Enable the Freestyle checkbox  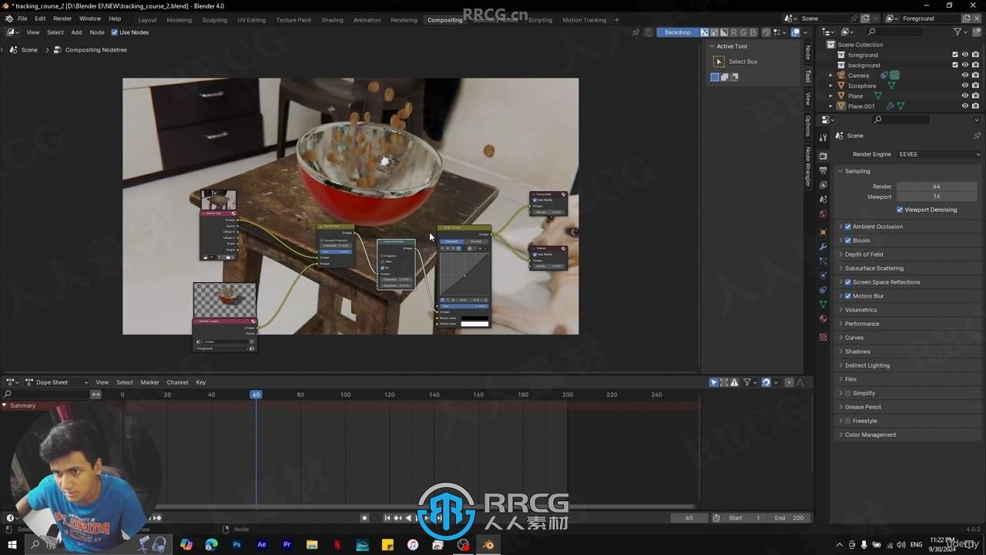coord(848,421)
